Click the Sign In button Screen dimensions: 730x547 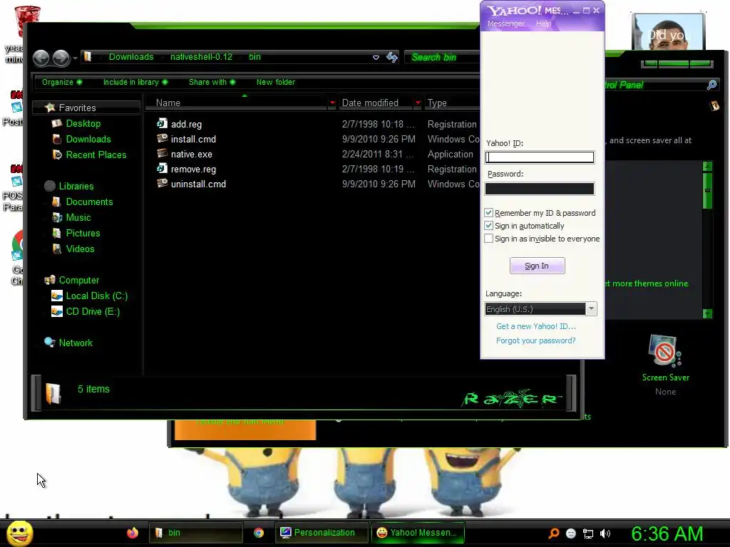(538, 266)
